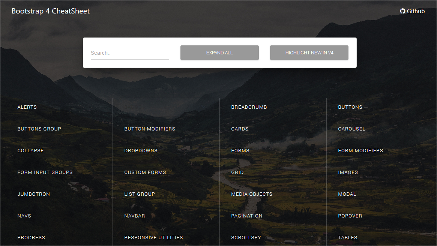Open the Buttons Group category
The height and width of the screenshot is (246, 437).
[x=39, y=129]
